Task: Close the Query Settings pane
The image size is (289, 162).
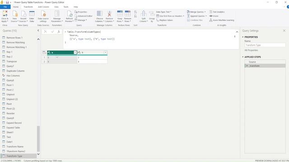Action: coord(284,31)
